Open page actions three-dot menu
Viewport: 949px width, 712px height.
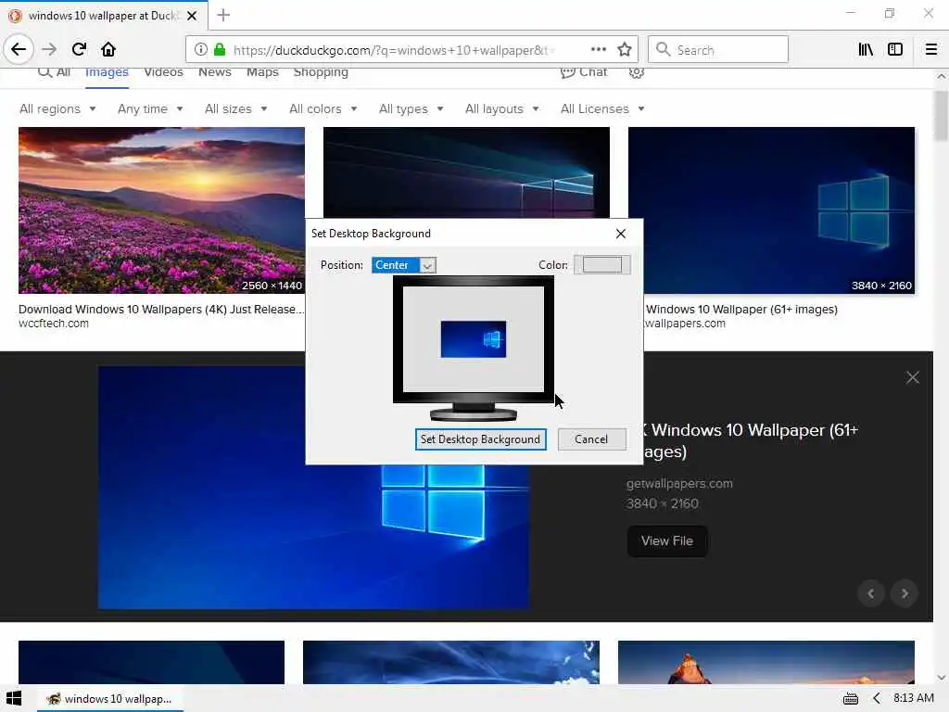(x=598, y=49)
